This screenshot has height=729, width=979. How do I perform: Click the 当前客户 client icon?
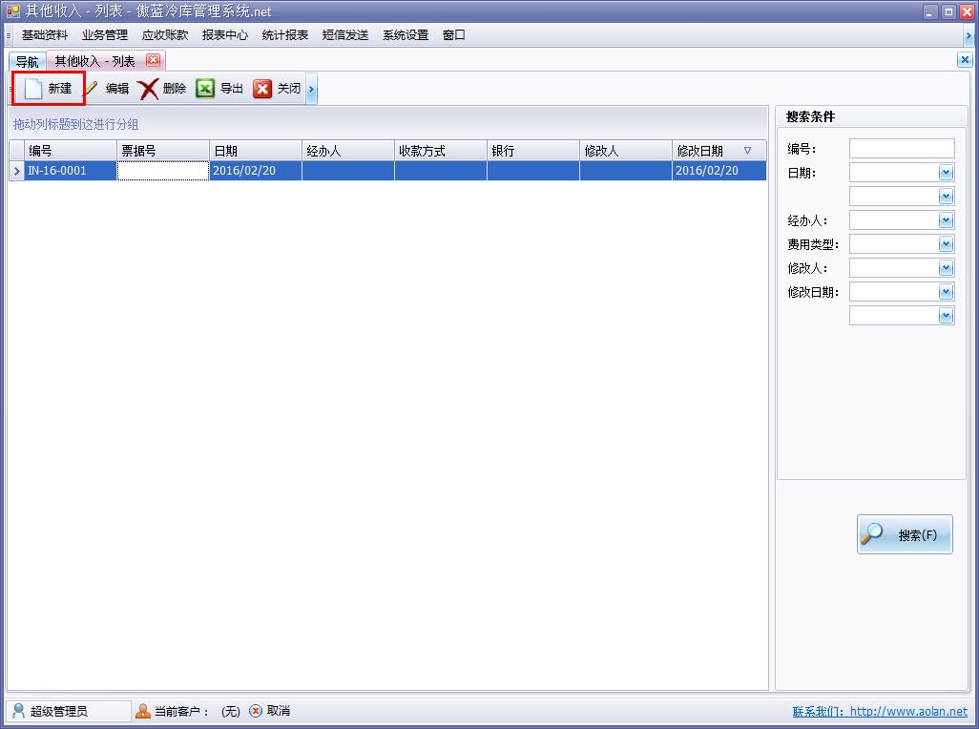point(141,711)
